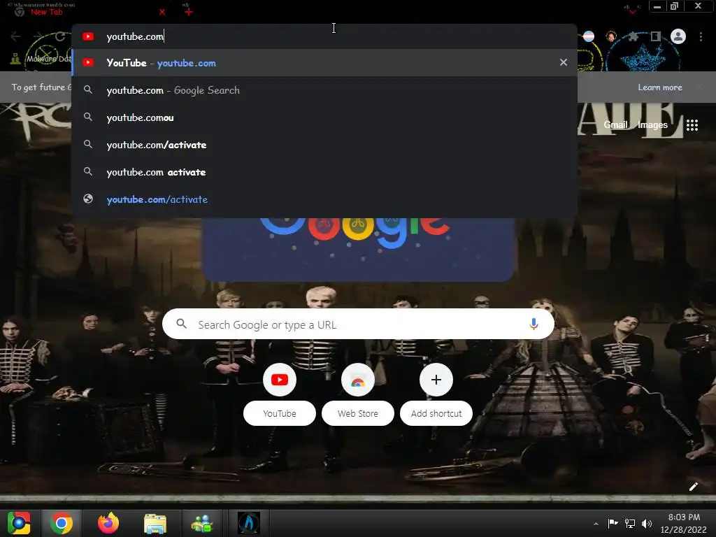Close the New Tab tab

[x=162, y=13]
